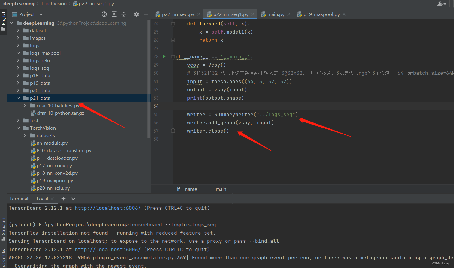Screen dimensions: 454x268
Task: Select the p19_data folder
Action: 40,83
